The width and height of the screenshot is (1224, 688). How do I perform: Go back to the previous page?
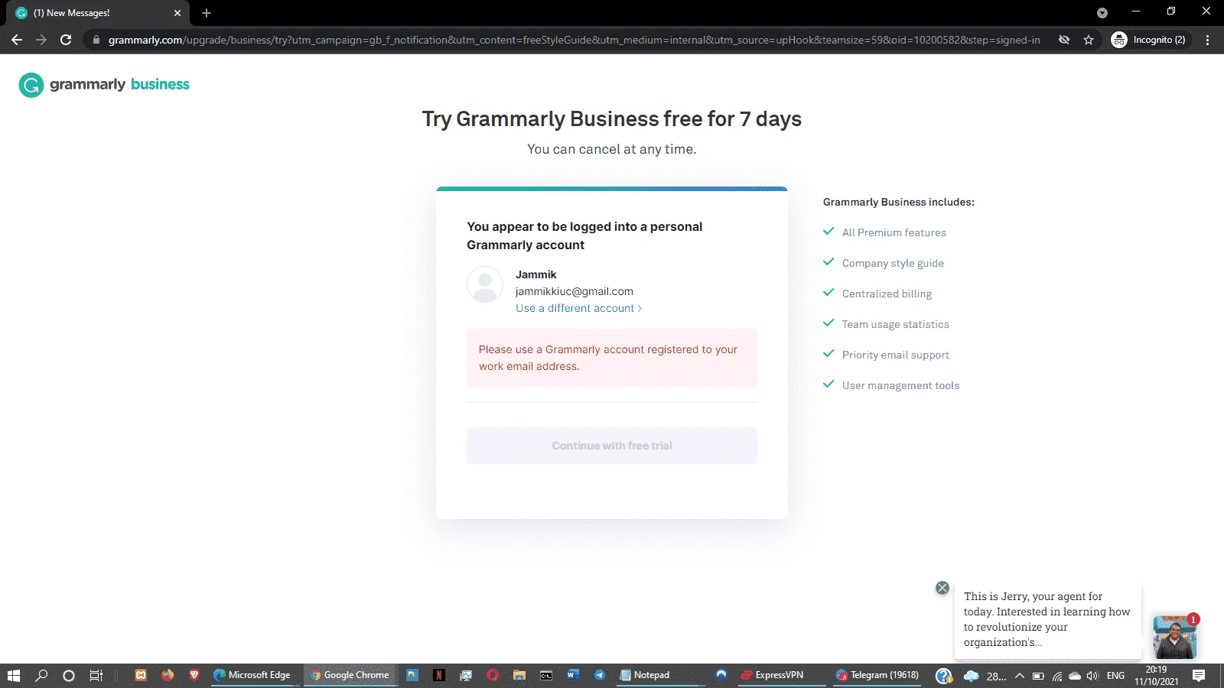(17, 40)
